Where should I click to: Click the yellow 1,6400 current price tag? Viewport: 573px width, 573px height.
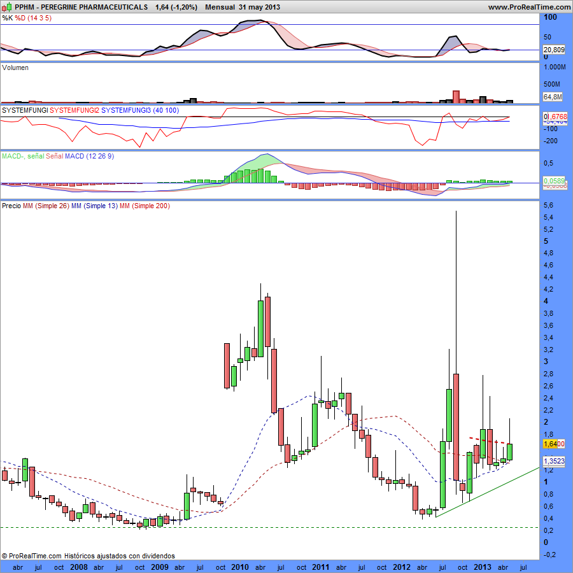554,444
